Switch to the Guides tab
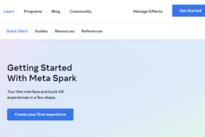 [x=41, y=31]
